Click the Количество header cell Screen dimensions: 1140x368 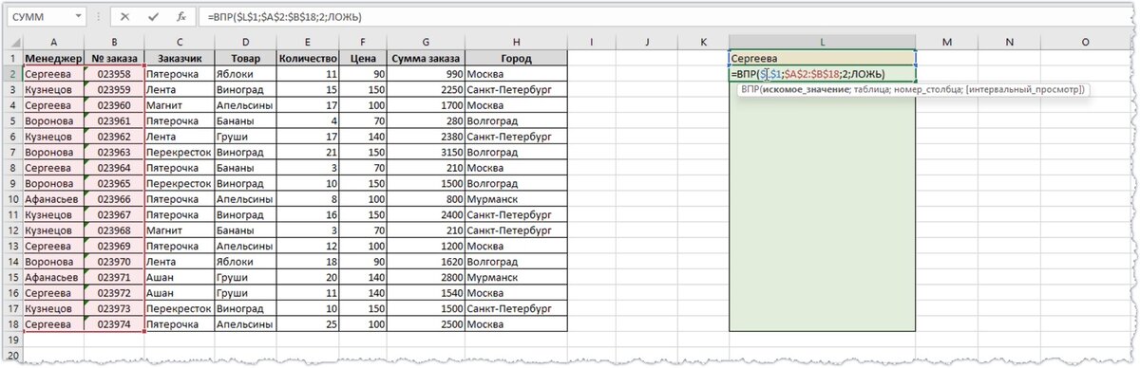point(309,58)
